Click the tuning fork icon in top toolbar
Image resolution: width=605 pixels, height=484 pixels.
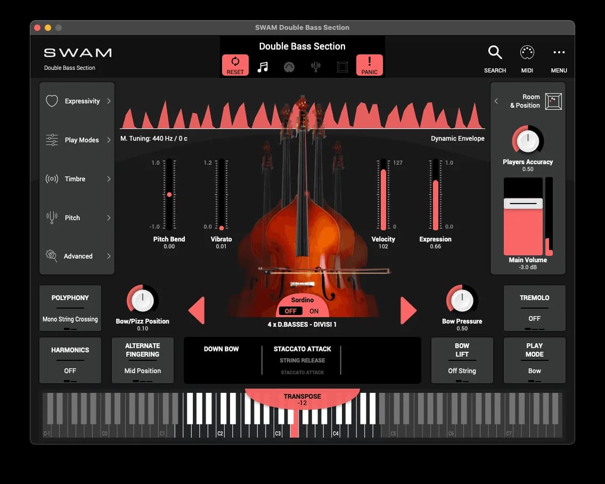tap(316, 67)
